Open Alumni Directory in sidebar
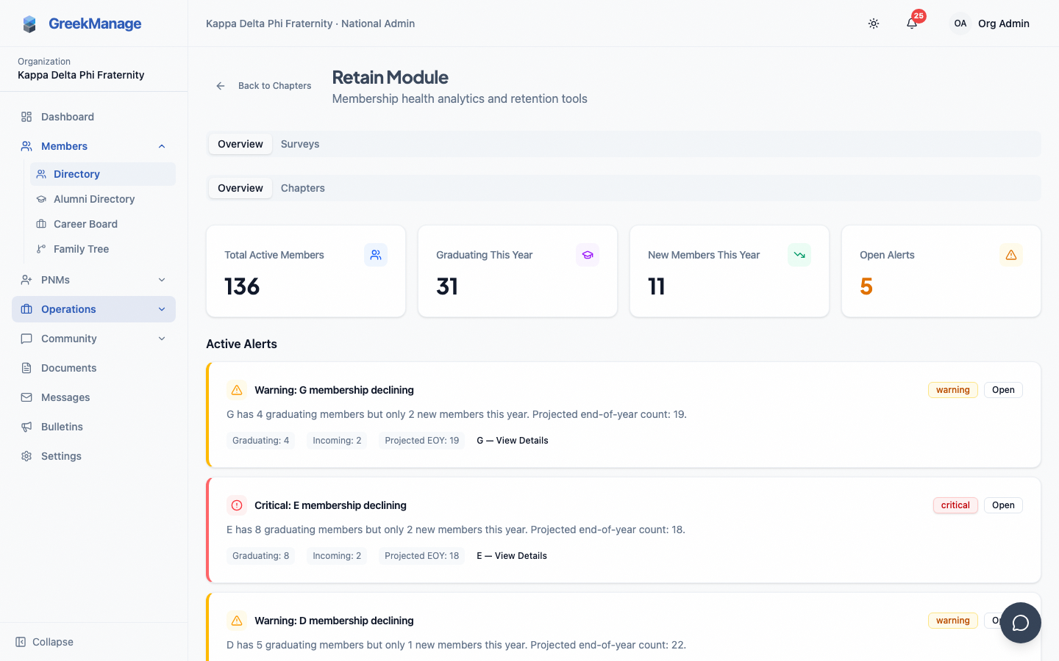 (x=103, y=199)
